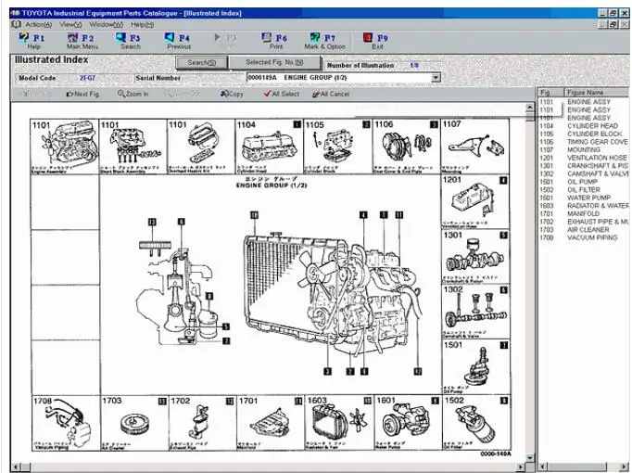Select WATER PUMP row in list

[584, 198]
